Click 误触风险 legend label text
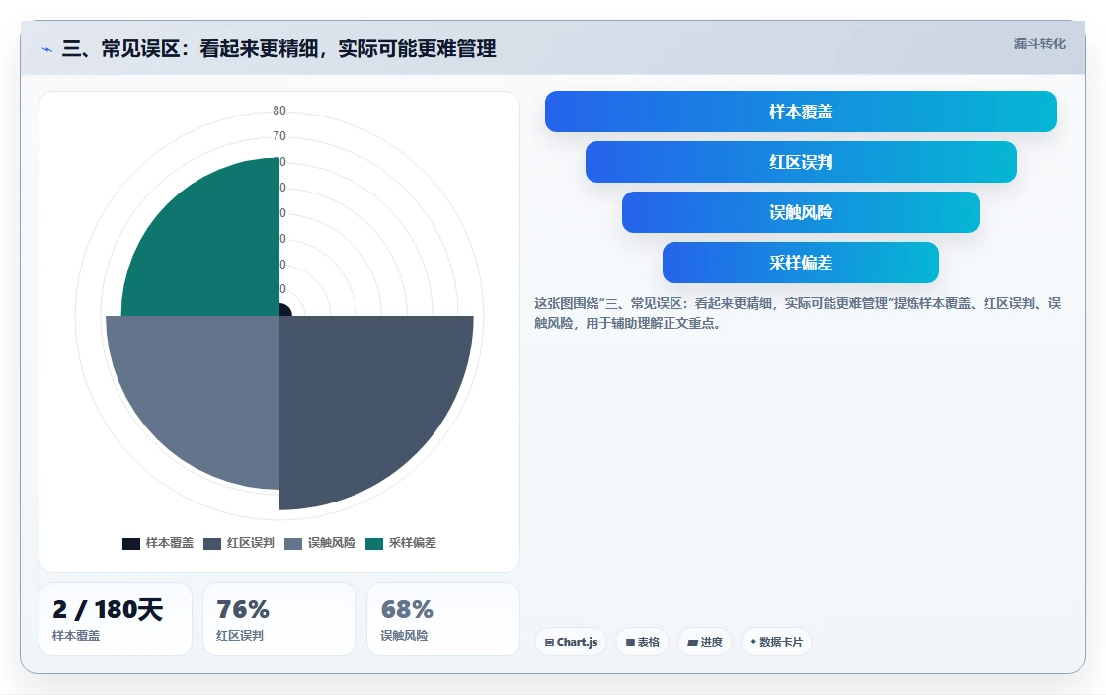Viewport: 1106px width, 695px height. point(332,543)
